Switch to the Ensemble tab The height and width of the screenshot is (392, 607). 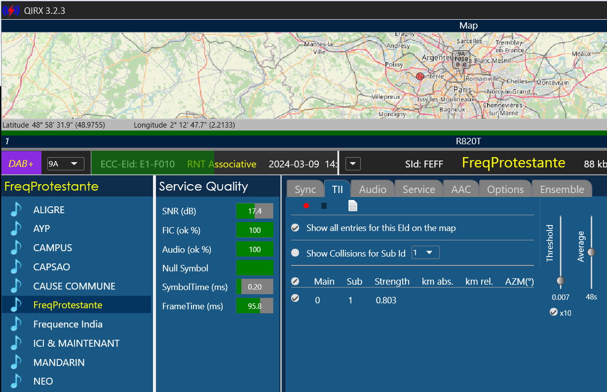(x=562, y=190)
